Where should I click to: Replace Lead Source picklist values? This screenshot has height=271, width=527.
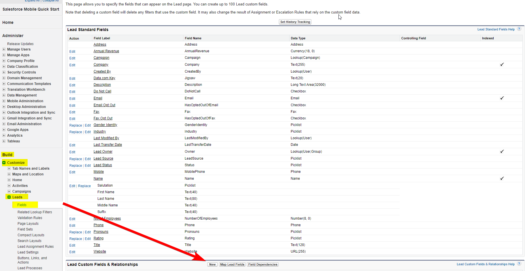(x=76, y=159)
